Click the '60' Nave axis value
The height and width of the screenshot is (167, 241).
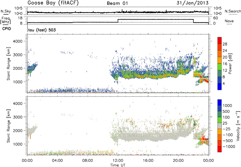click(215, 18)
